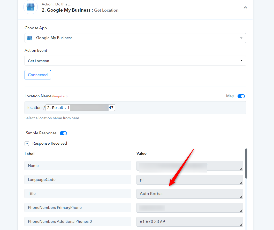Click the 'Get Location' heading text
The width and height of the screenshot is (274, 230).
[x=106, y=10]
